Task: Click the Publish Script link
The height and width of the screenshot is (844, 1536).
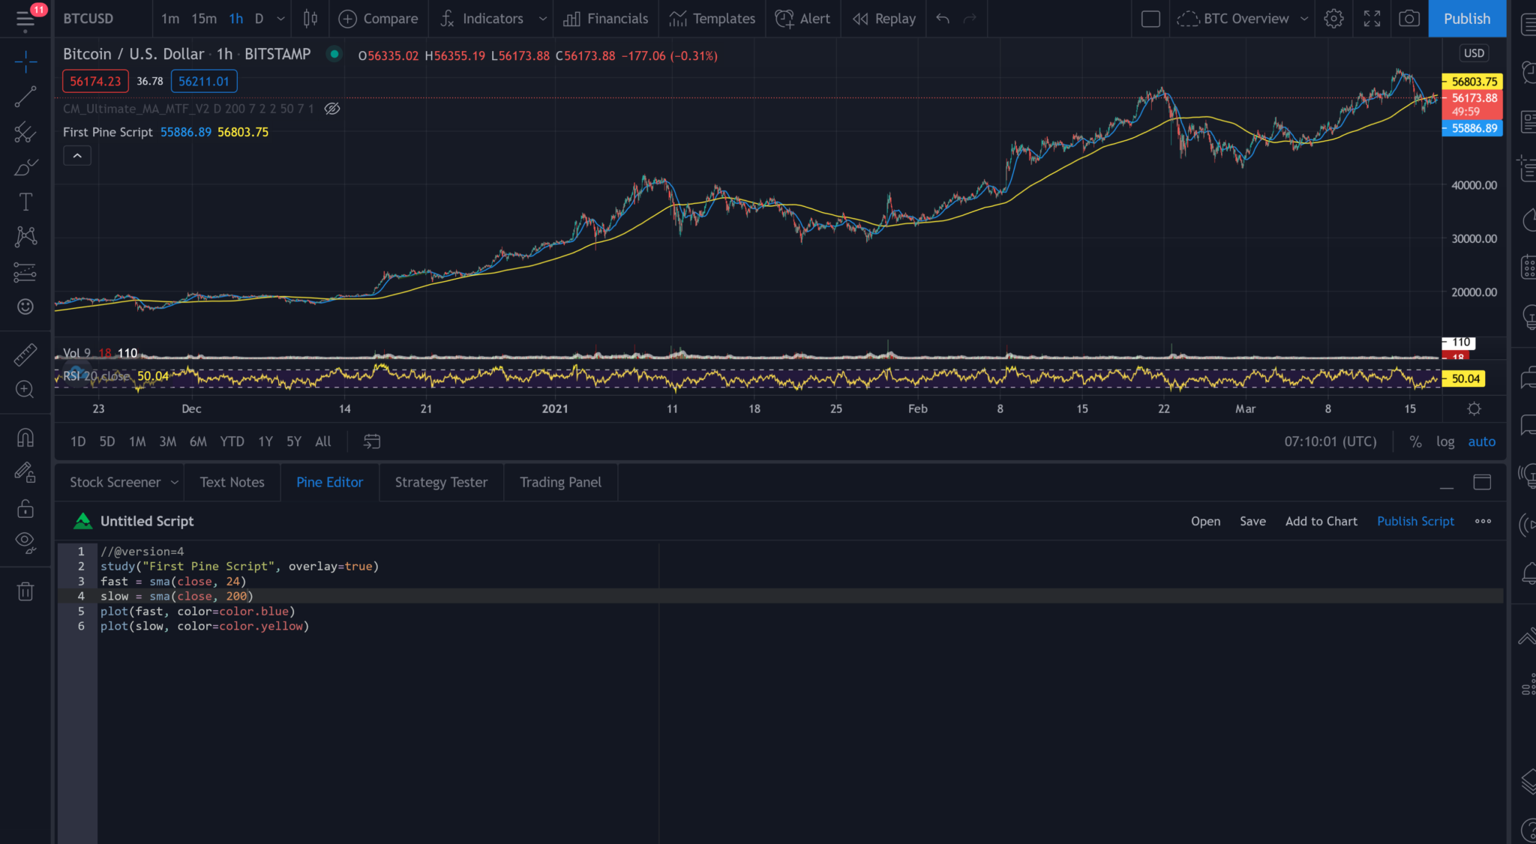Action: point(1414,521)
